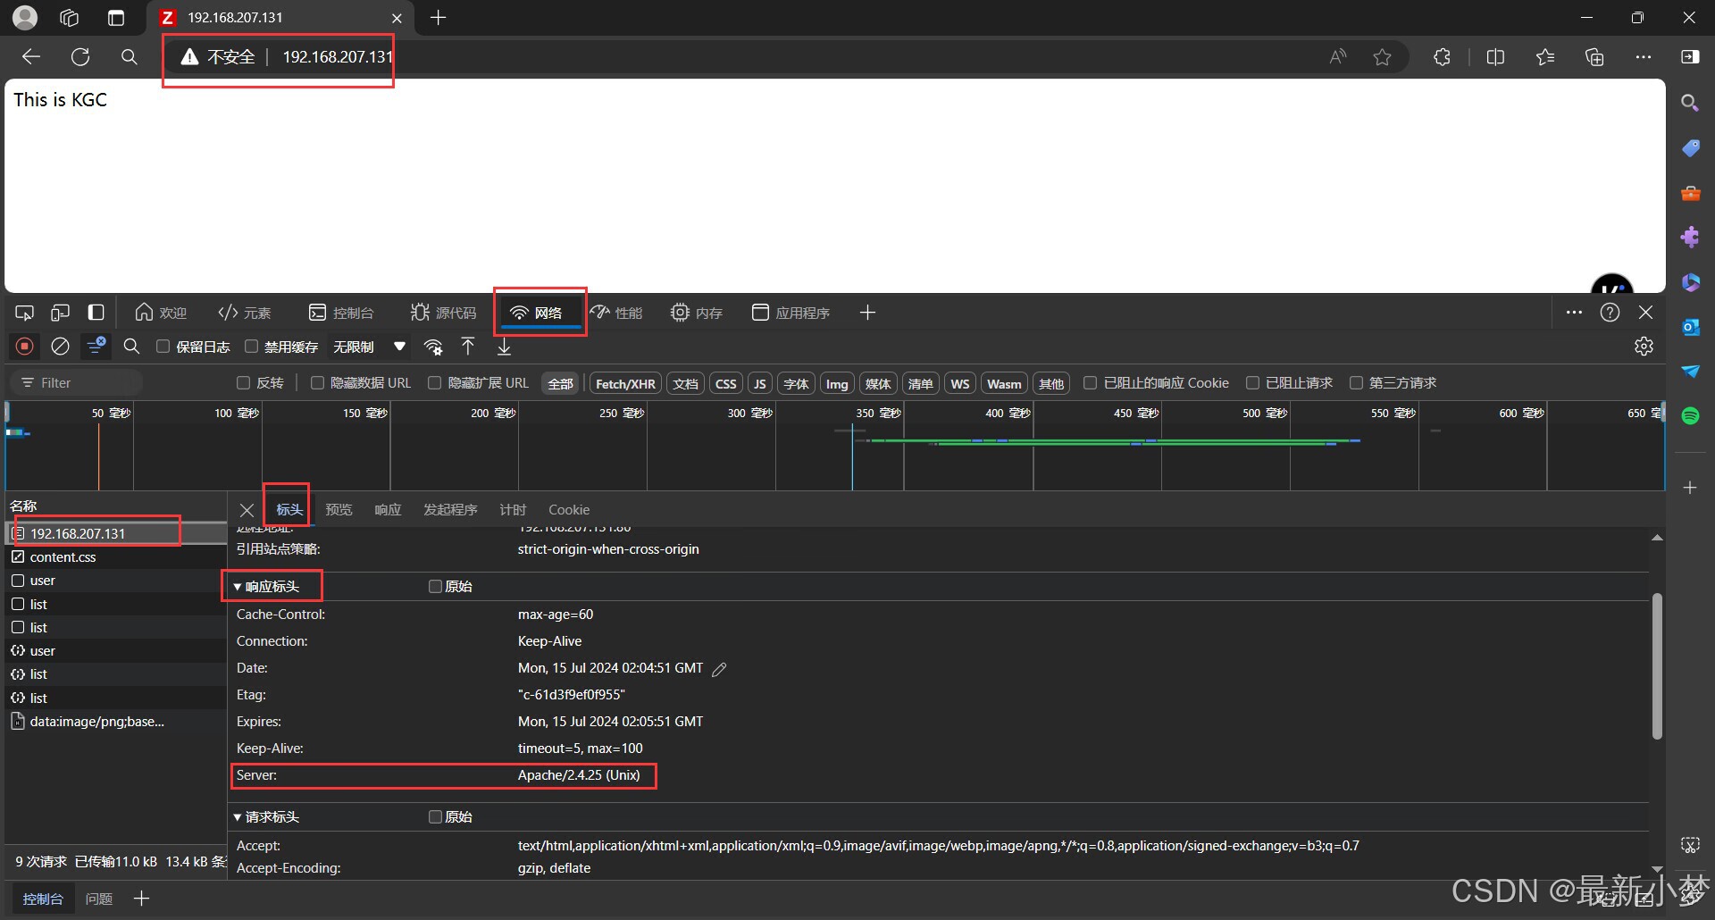Open shopping tag icon in sidebar
The height and width of the screenshot is (920, 1715).
coord(1690,147)
